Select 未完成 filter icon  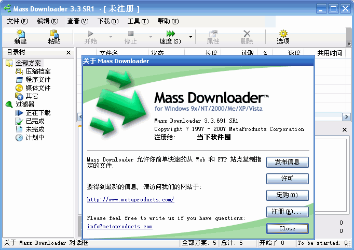point(19,129)
